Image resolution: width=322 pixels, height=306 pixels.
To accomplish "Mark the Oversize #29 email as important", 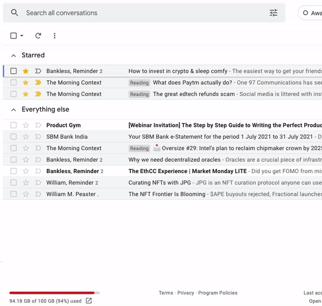I will [38, 148].
